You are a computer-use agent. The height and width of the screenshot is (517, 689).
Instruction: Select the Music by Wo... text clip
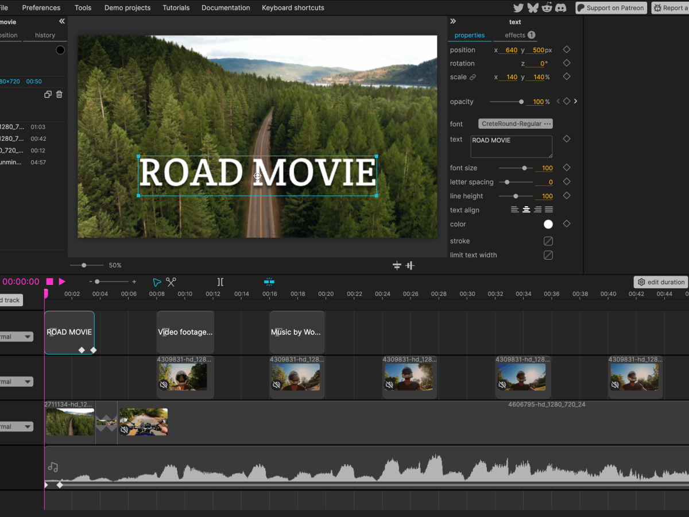[297, 333]
